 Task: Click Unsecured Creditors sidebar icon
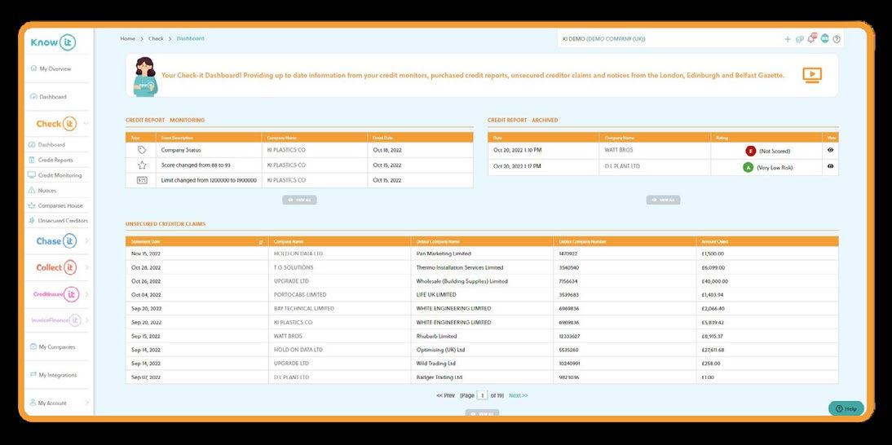32,221
